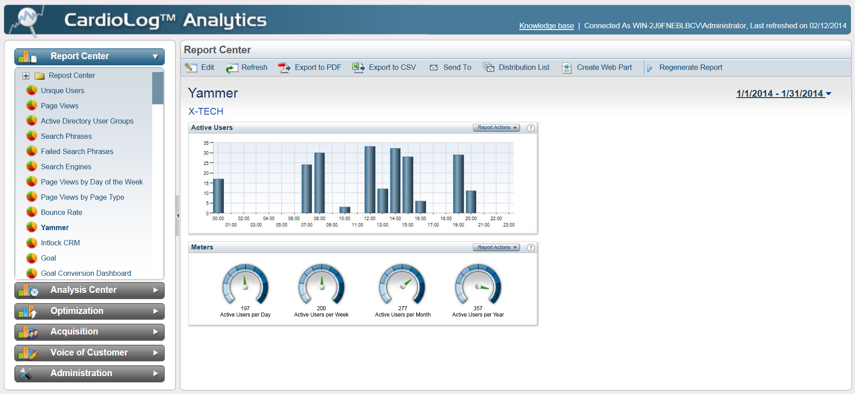
Task: Open Search Engines report
Action: point(66,167)
